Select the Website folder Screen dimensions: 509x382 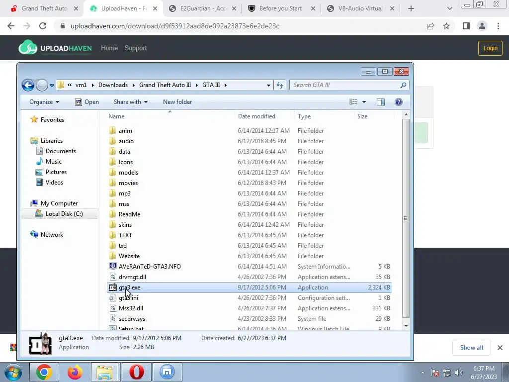pyautogui.click(x=250, y=256)
